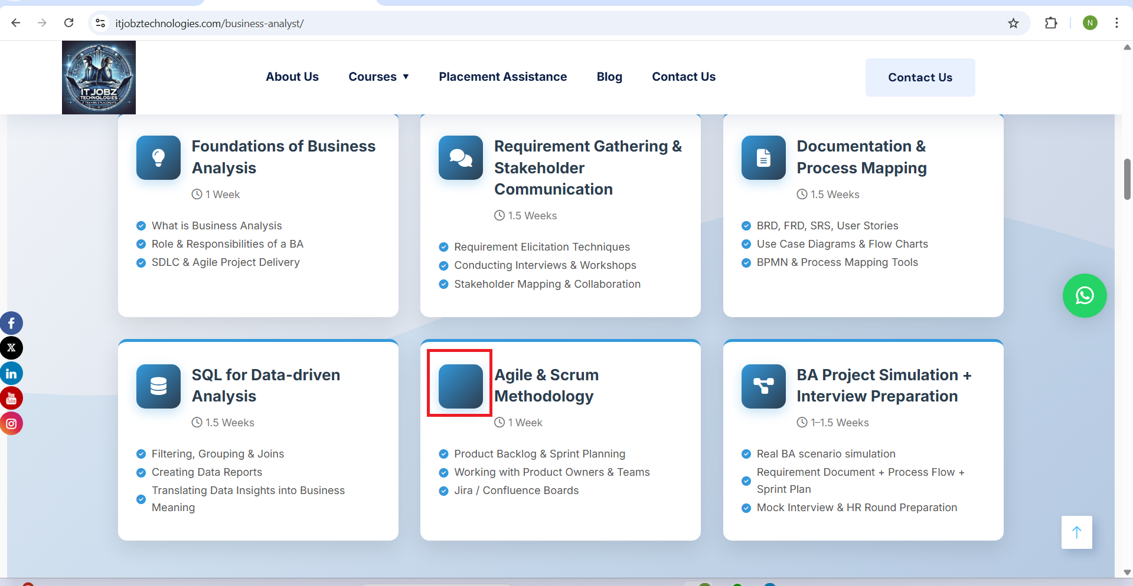Open the YouTube sidebar icon

(11, 399)
